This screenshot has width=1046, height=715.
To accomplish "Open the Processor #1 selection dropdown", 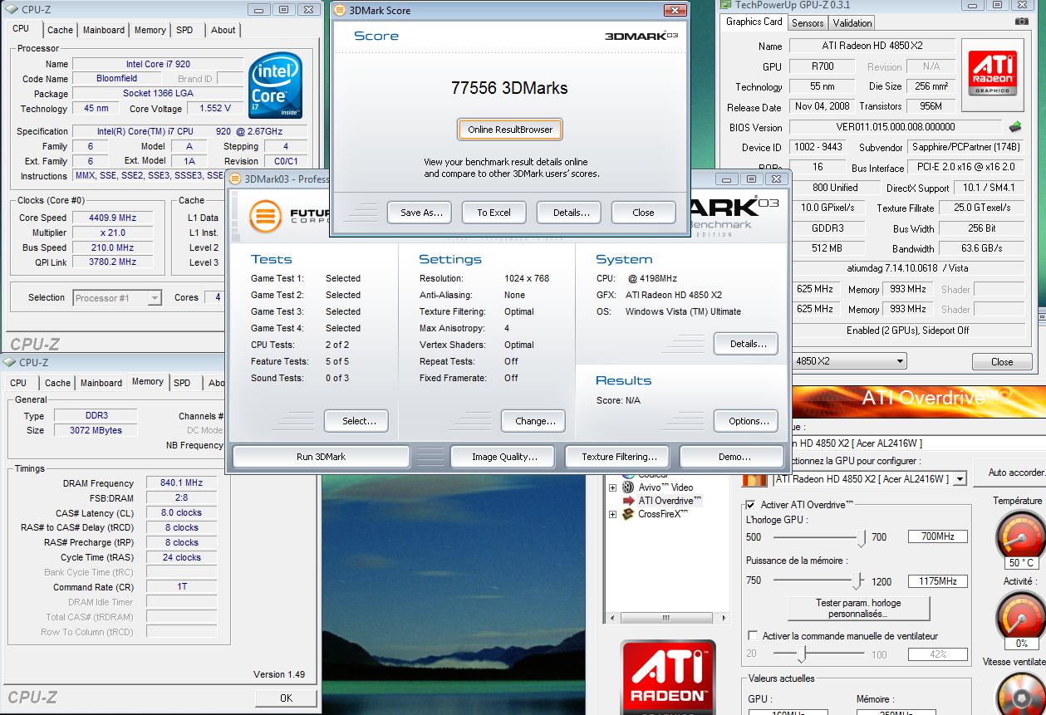I will click(155, 298).
